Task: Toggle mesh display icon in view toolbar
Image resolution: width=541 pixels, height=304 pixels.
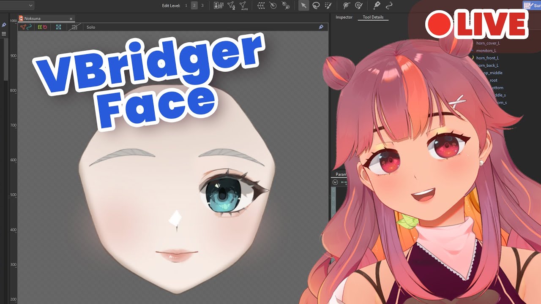Action: point(23,27)
